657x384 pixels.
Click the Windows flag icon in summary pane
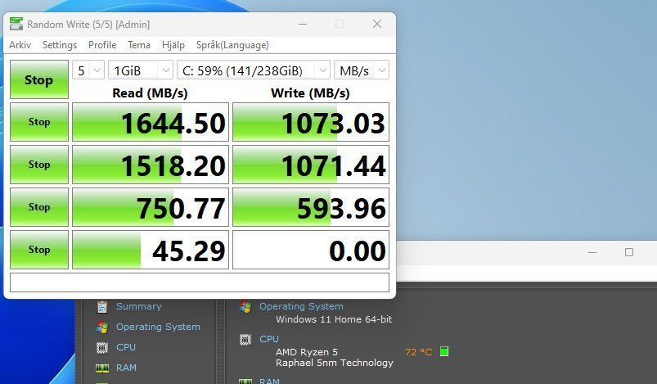click(x=245, y=307)
